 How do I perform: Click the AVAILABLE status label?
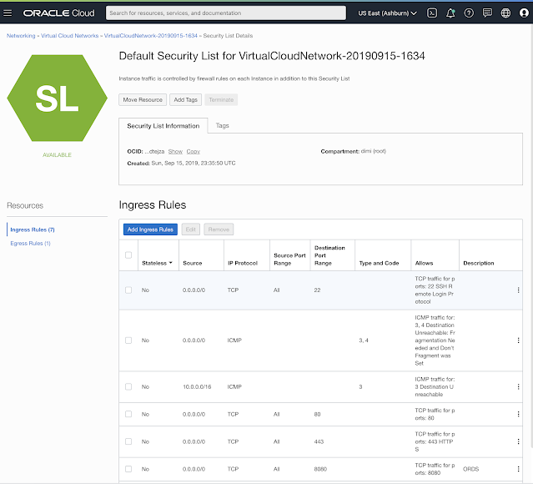pyautogui.click(x=57, y=154)
